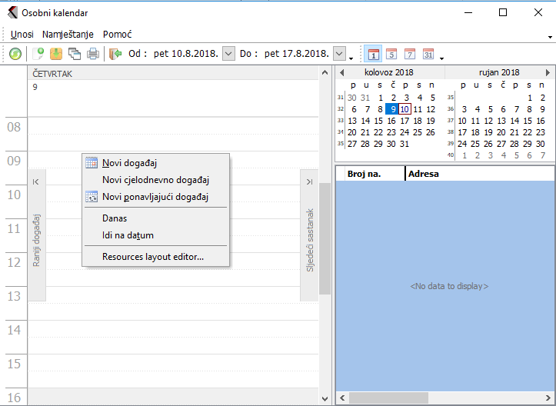The image size is (556, 406).
Task: Click the green arrow exit icon
Action: [x=116, y=54]
